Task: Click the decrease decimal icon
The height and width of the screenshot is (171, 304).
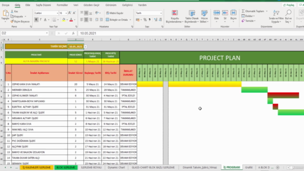Action: 161,19
